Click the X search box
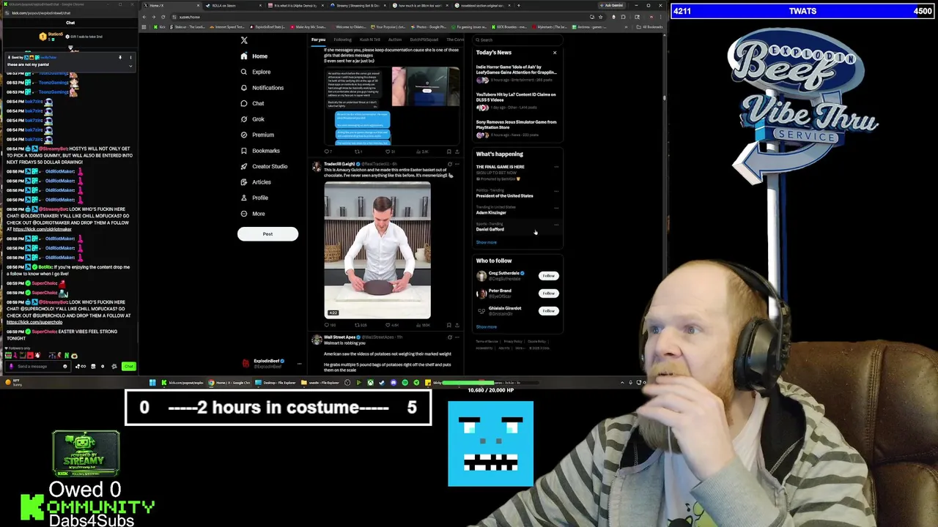938x527 pixels. (x=517, y=40)
